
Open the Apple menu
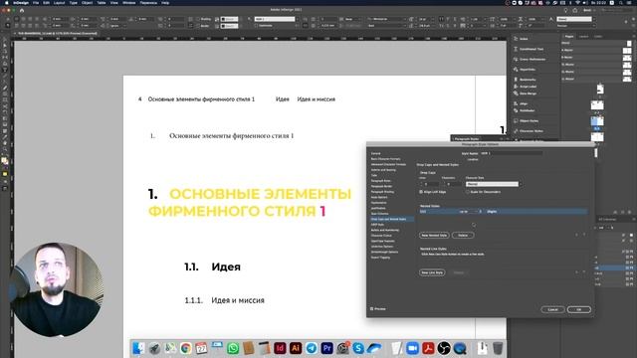click(7, 2)
